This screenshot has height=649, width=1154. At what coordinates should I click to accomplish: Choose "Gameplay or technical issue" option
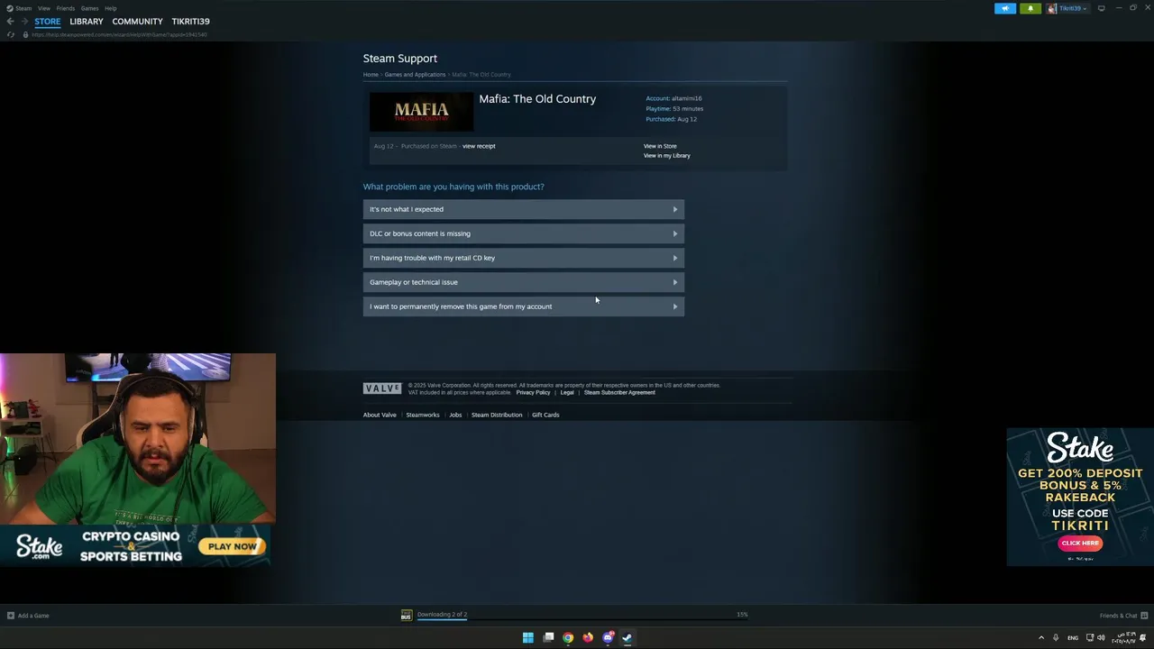(524, 282)
